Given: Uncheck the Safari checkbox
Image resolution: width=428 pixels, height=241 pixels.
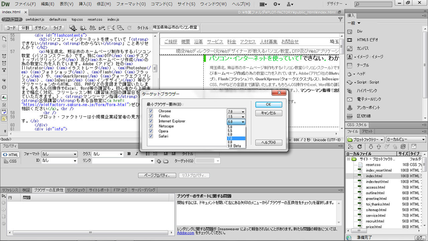Looking at the screenshot, I should point(151,136).
